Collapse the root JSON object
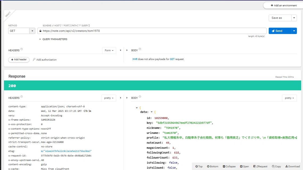 point(137,108)
